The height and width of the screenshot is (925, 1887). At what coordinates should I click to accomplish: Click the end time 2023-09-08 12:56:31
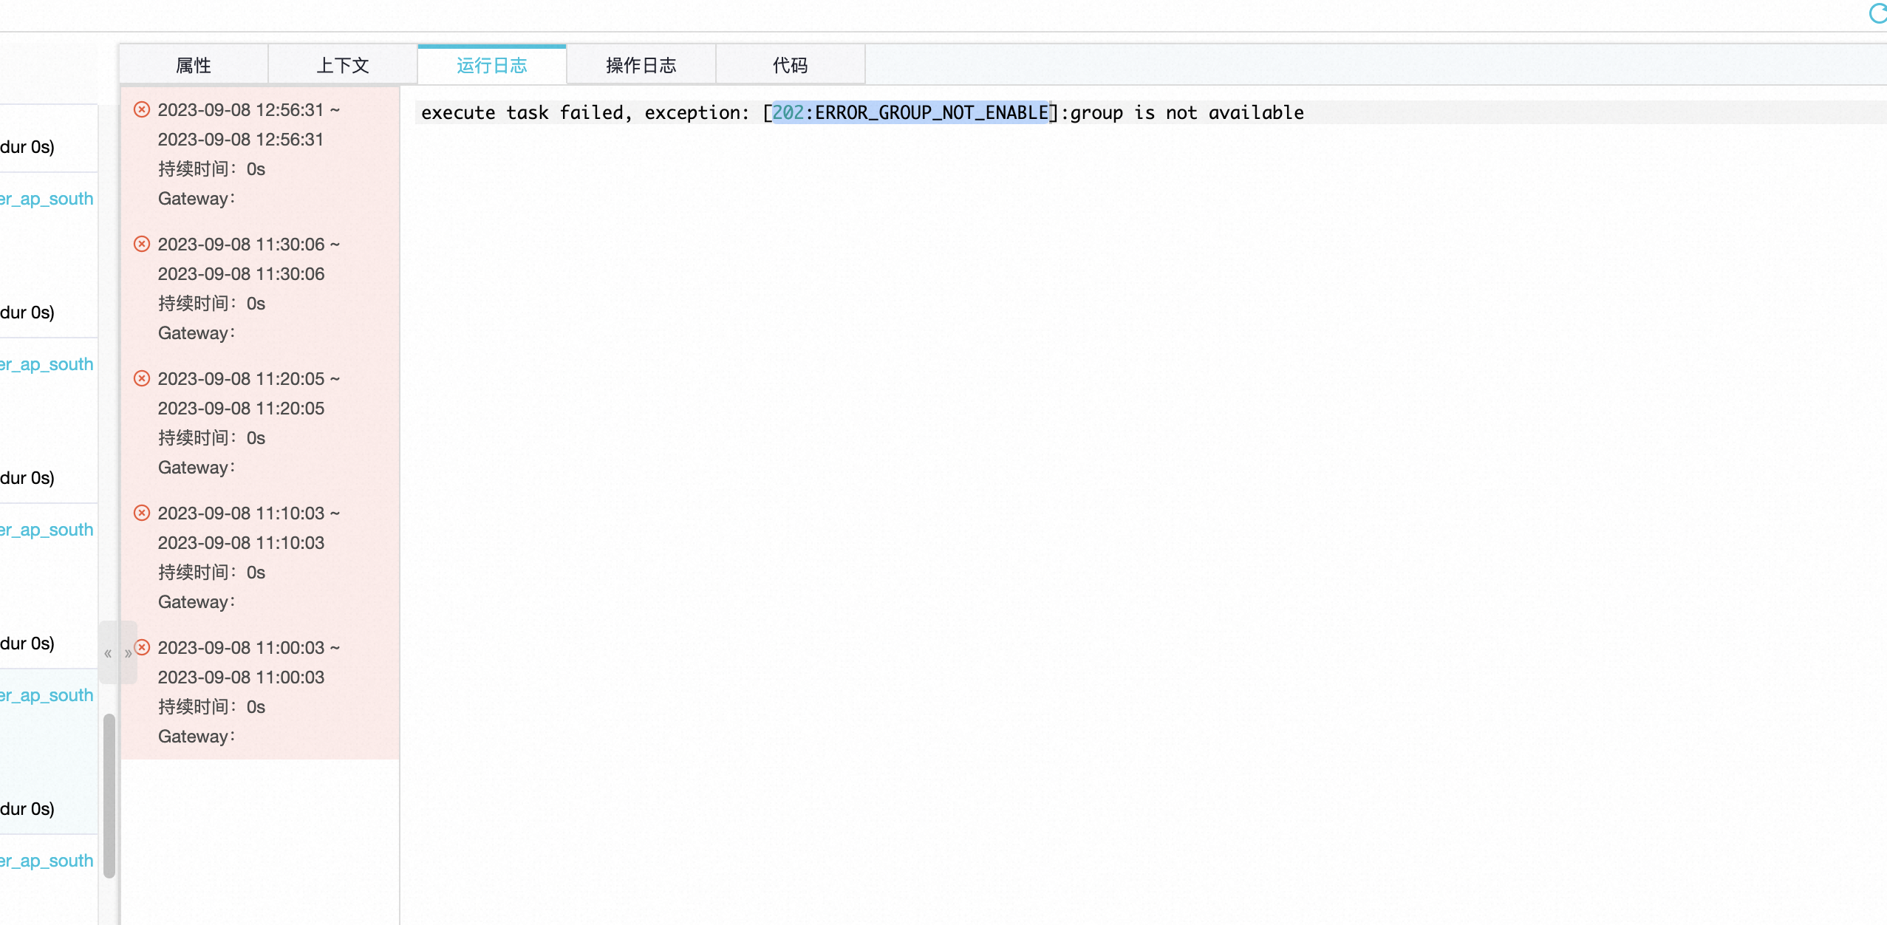coord(241,139)
